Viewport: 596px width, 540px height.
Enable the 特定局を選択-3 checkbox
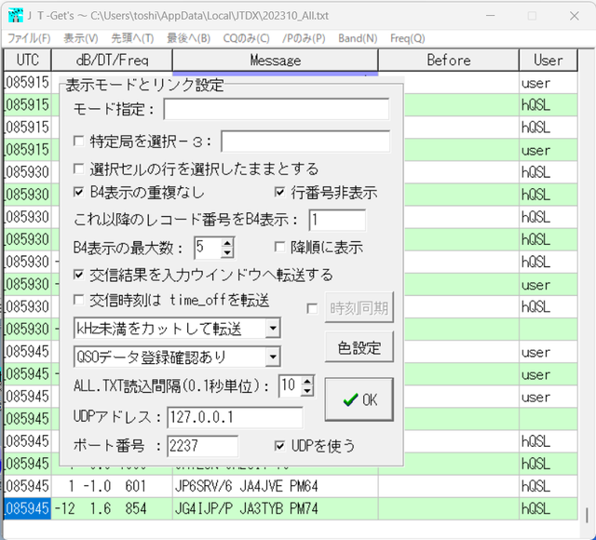[78, 142]
